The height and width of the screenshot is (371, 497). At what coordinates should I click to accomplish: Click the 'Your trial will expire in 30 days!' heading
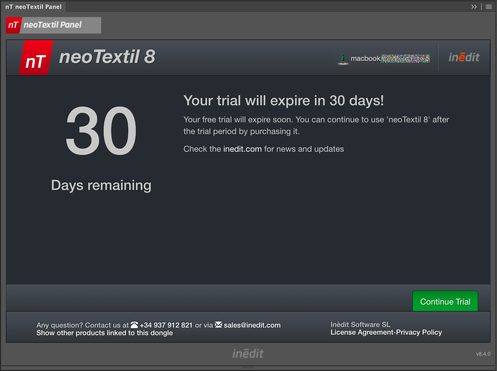283,101
